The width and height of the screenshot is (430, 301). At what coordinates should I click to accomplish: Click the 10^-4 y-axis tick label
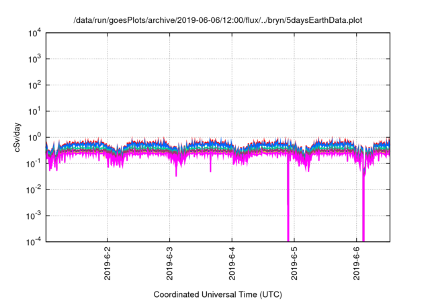(34, 242)
